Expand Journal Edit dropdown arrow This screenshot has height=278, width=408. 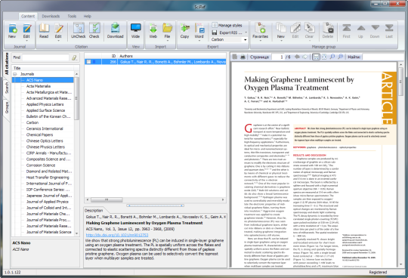[26, 40]
